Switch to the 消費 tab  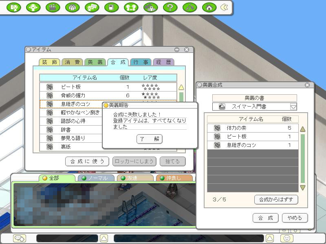pos(73,62)
